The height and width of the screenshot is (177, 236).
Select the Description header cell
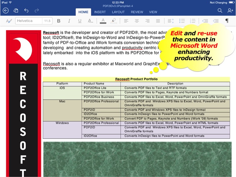tap(175, 84)
